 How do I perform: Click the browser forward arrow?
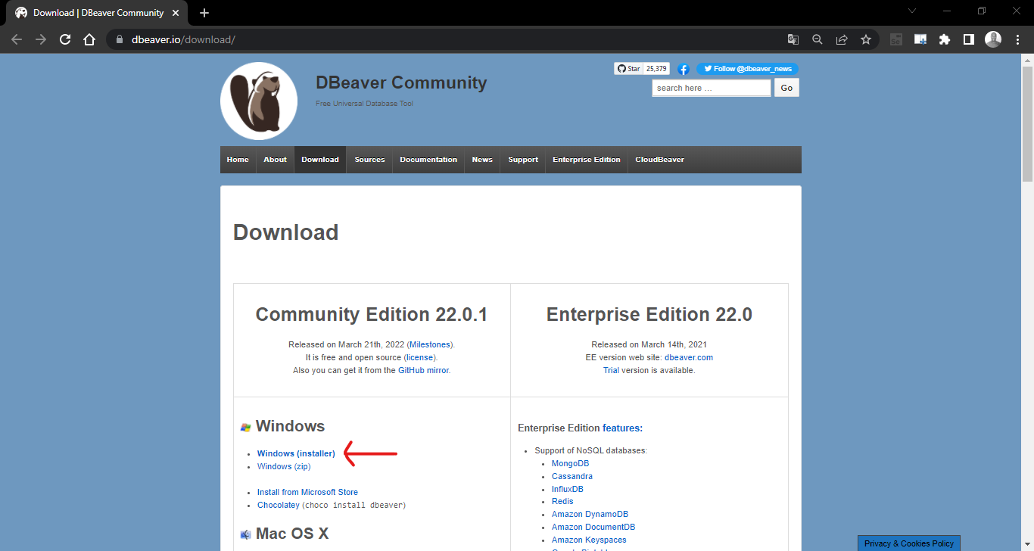point(41,39)
